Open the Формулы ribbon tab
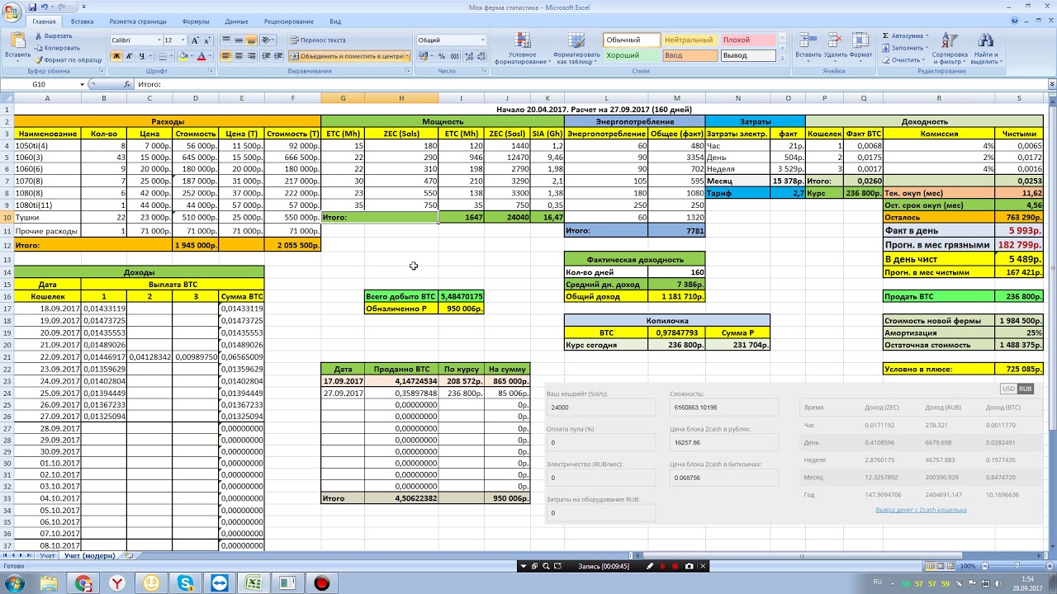Screen dimensions: 1057x594 (195, 21)
